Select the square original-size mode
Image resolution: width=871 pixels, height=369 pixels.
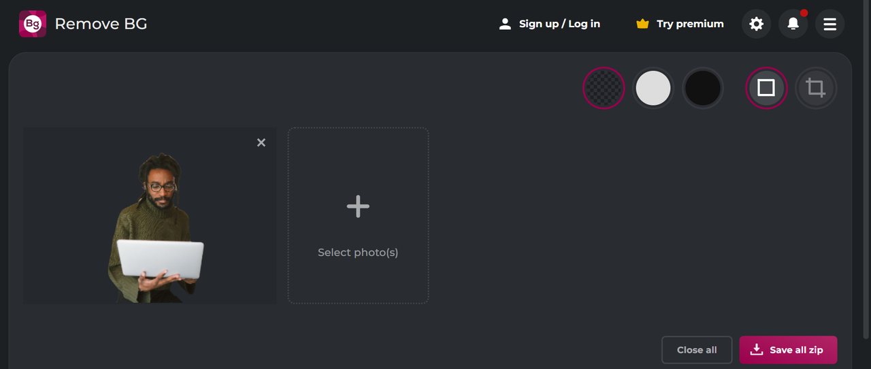tap(766, 88)
